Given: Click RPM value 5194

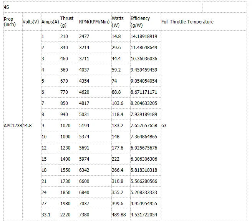Looking at the screenshot, I should [x=84, y=125].
